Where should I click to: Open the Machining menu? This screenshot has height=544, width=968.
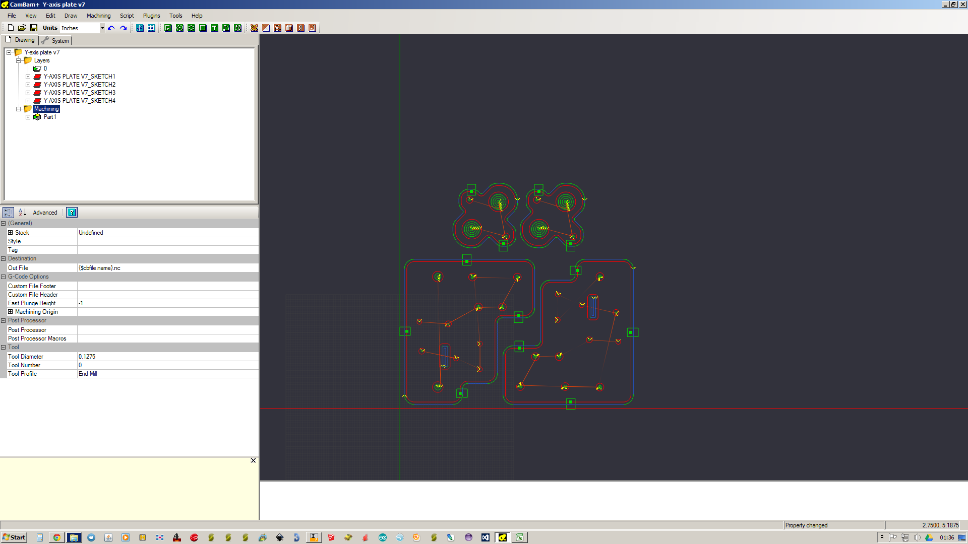click(98, 15)
